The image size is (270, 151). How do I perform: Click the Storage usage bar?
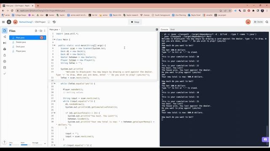(37, 145)
